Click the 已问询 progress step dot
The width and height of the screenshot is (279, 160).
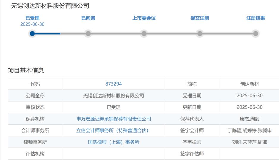(x=88, y=33)
